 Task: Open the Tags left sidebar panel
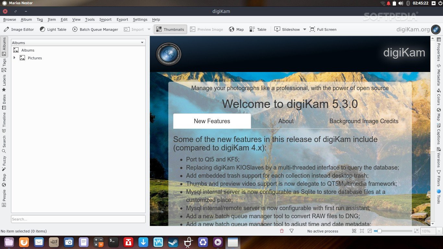click(4, 65)
